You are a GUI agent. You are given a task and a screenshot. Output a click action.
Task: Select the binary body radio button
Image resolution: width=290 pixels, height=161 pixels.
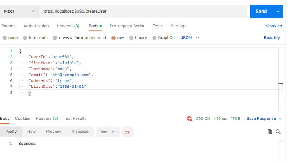(131, 38)
